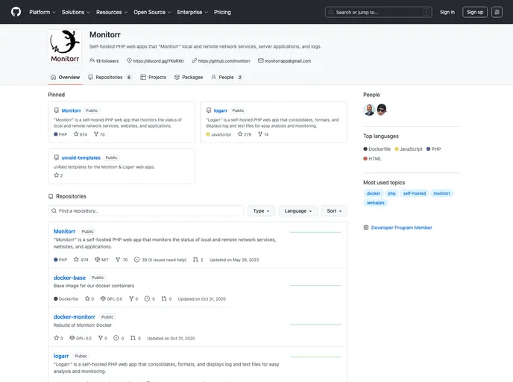Open Monitorr in the repositories list
Viewport: 513px width, 382px height.
[x=64, y=231]
